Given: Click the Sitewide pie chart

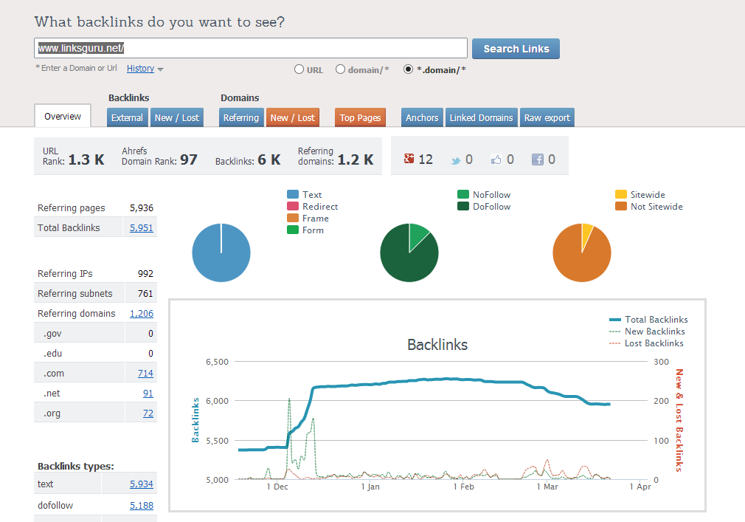Looking at the screenshot, I should coord(582,253).
